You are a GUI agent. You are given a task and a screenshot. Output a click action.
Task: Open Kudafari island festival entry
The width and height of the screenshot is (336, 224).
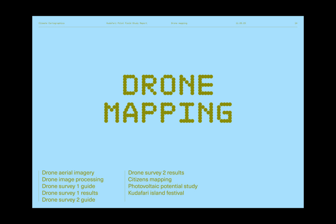click(x=156, y=193)
